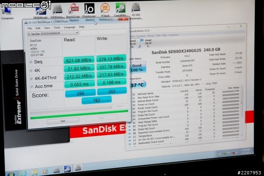Screen dimensions: 264x176
Task: Open Help menu in CrystalDiskInfo
Action: [x=164, y=35]
